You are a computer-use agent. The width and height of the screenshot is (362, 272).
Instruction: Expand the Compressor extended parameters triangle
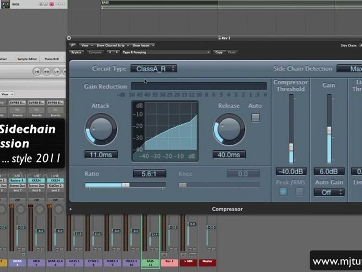[x=71, y=209]
